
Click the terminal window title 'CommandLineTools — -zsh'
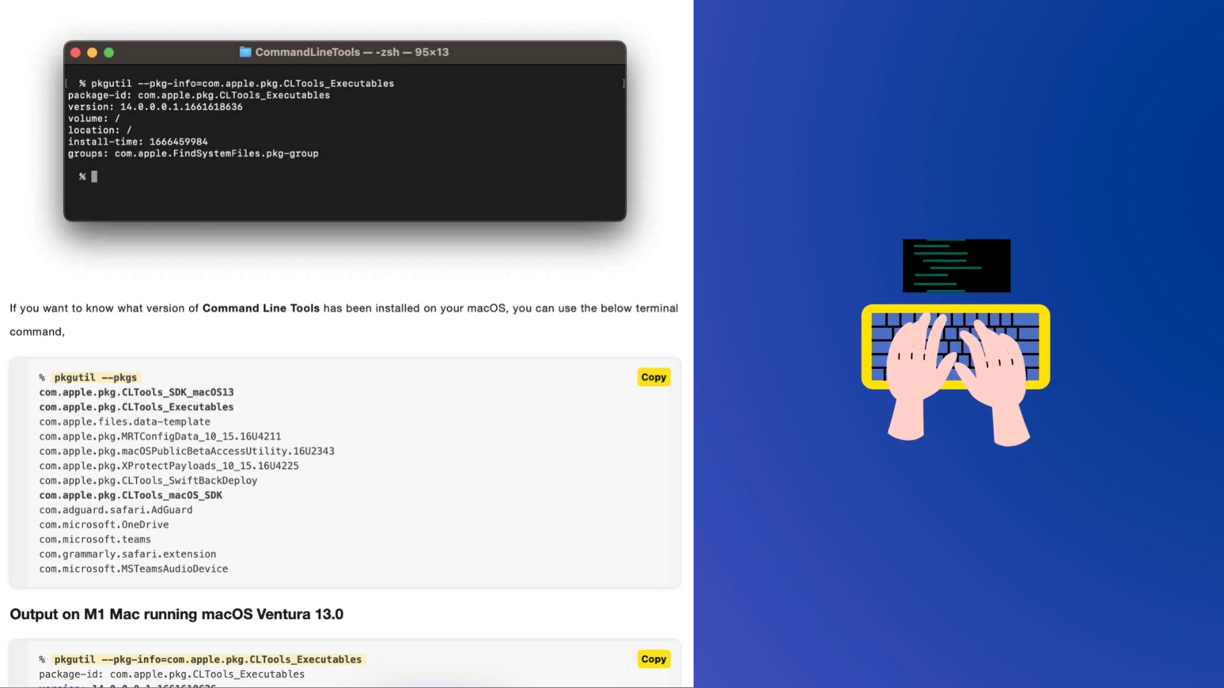352,52
